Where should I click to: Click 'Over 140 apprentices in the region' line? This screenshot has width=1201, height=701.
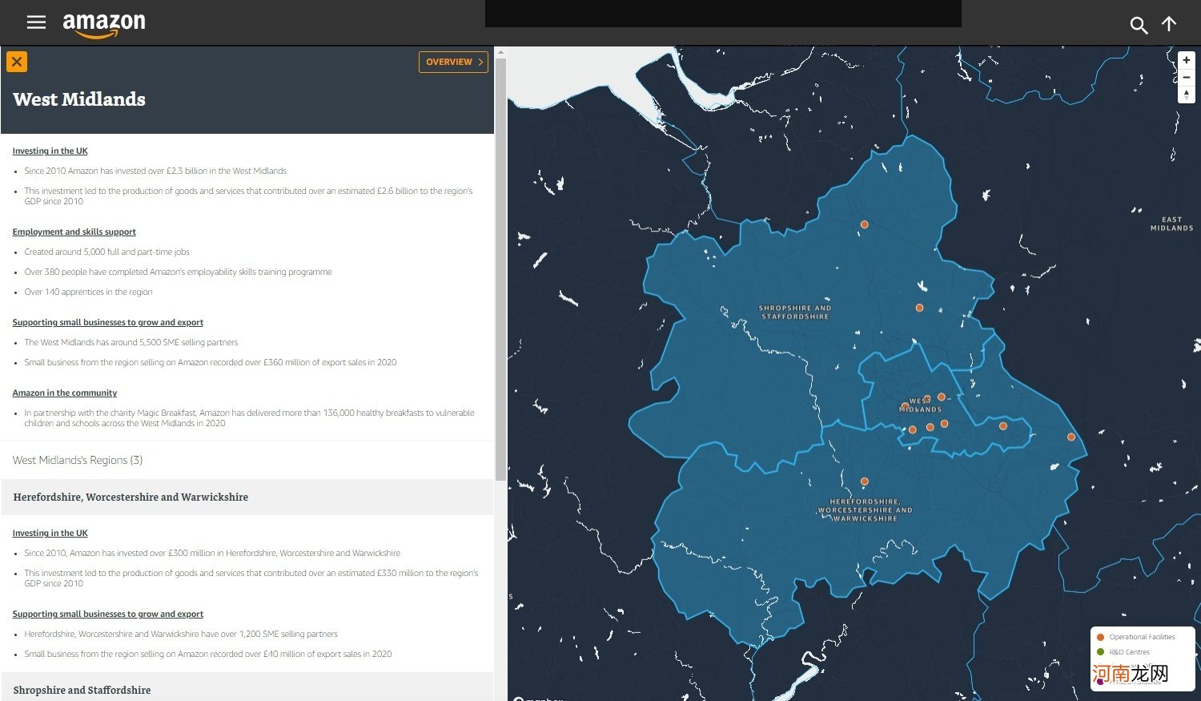pyautogui.click(x=88, y=292)
